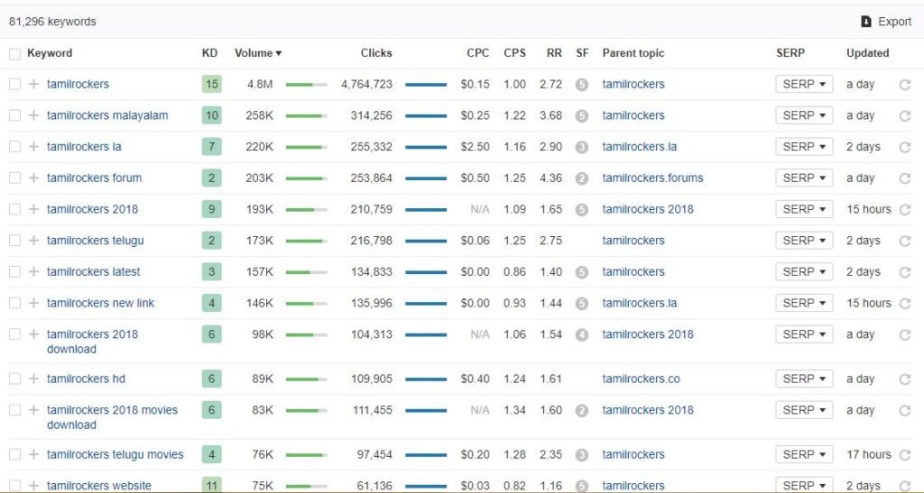Click the Export icon button
The image size is (924, 493).
pos(865,22)
